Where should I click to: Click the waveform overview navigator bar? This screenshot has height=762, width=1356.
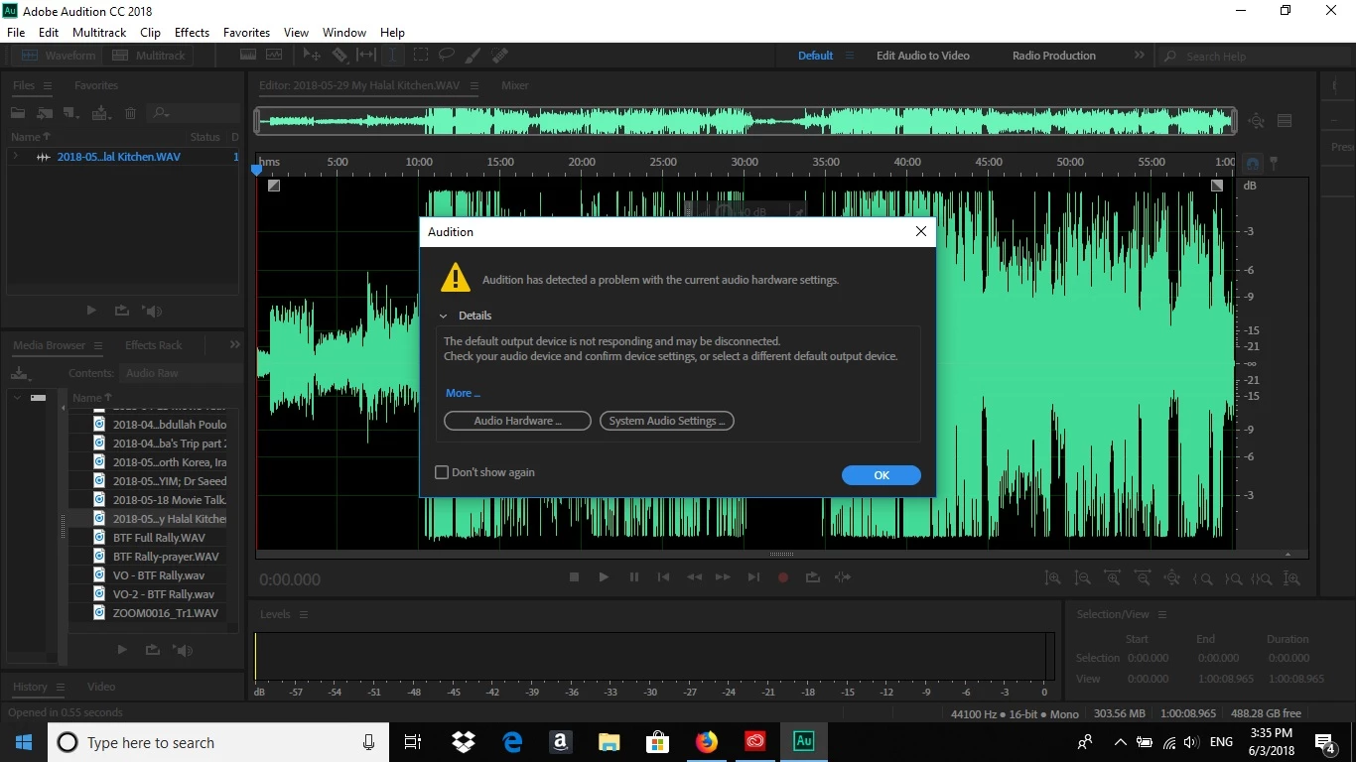[x=745, y=121]
